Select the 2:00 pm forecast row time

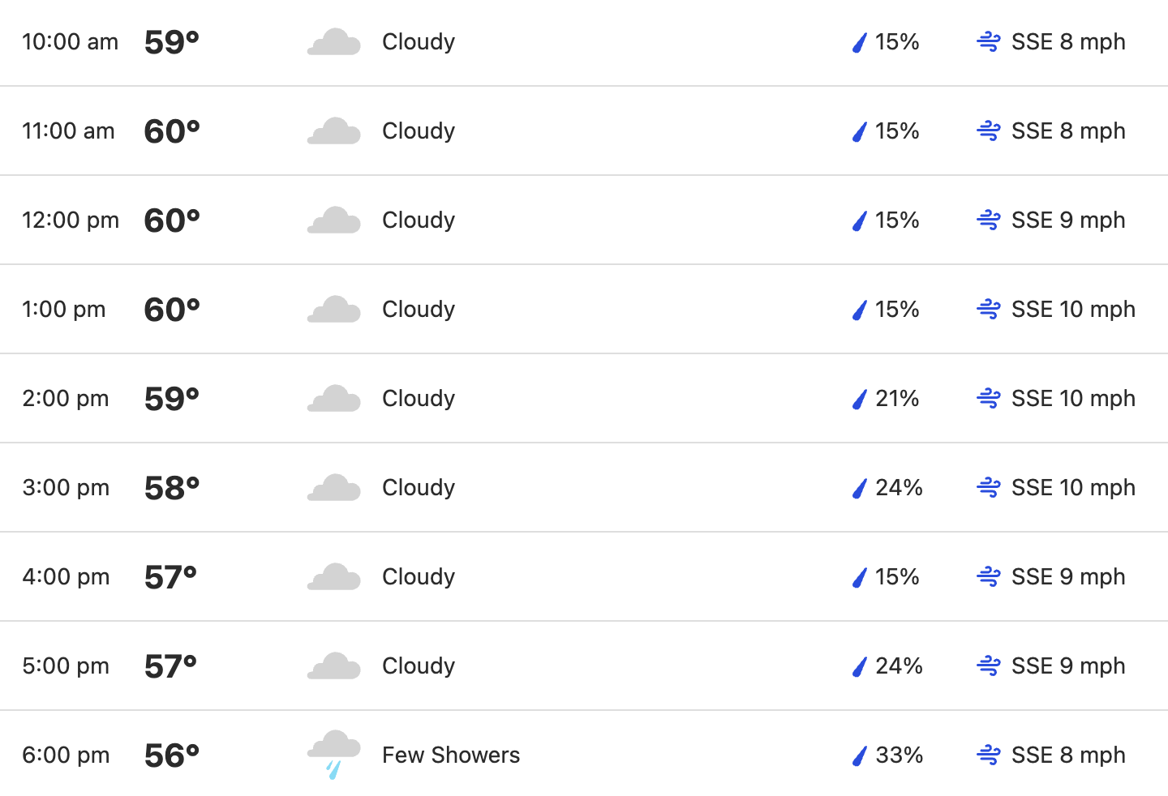point(66,398)
